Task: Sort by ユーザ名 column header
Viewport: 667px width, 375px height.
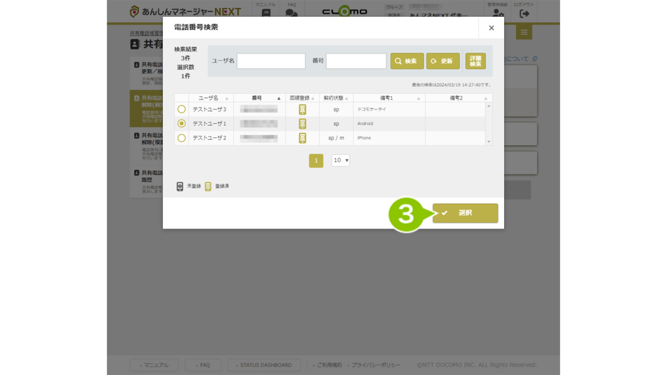Action: 211,98
